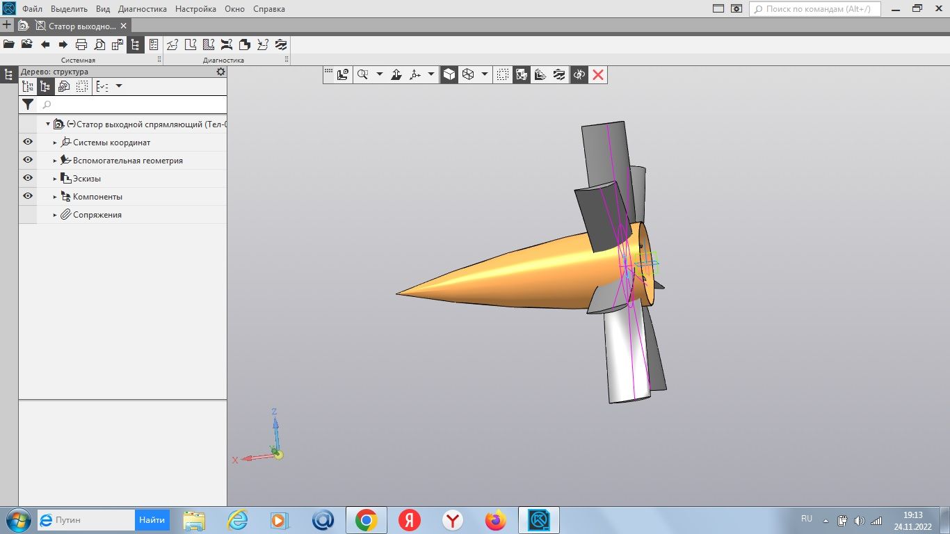Click the Найти search button in taskbar
The image size is (950, 534).
[x=152, y=520]
